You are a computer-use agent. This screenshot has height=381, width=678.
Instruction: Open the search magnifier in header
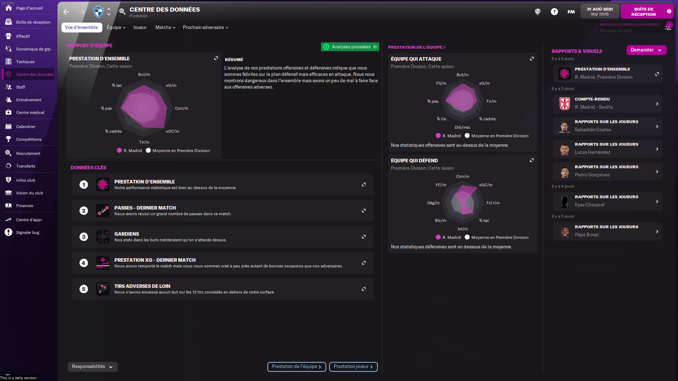tap(122, 12)
